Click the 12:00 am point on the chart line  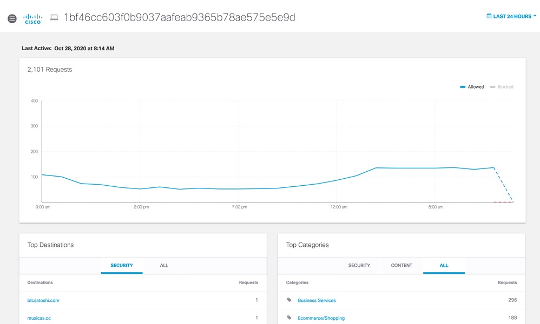(x=337, y=180)
